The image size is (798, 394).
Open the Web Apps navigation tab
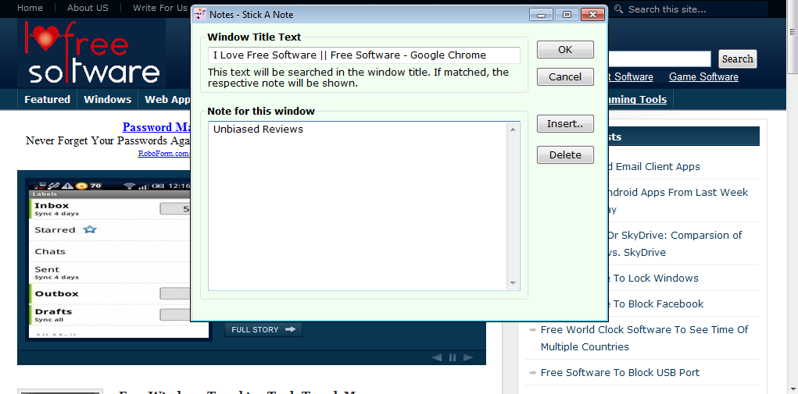tap(166, 100)
